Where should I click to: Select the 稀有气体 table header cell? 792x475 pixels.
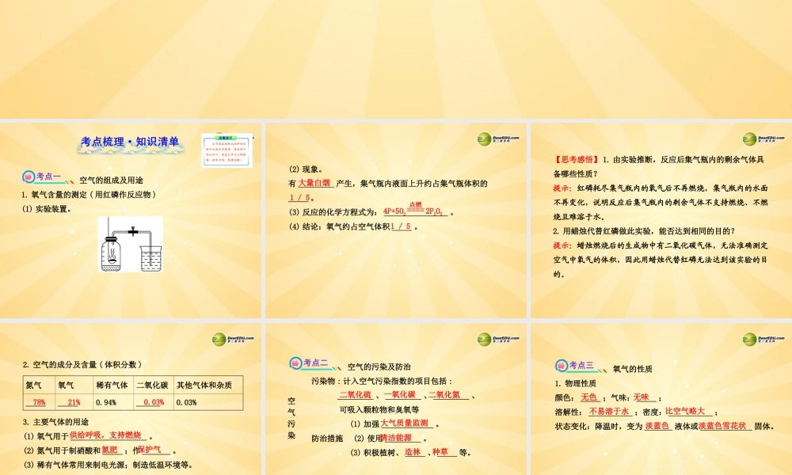[x=113, y=386]
